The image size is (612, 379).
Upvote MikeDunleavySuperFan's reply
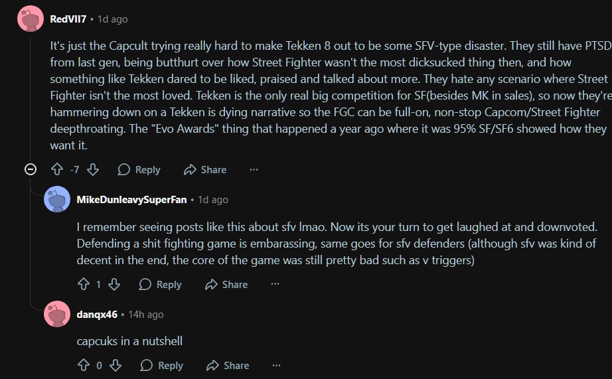click(84, 284)
